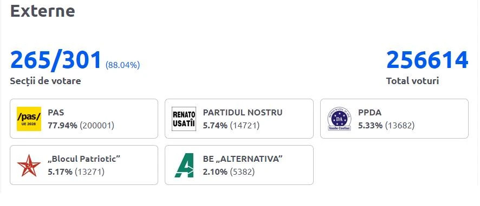Click the 265/301 polling stations count
The height and width of the screenshot is (206, 480).
coord(56,60)
